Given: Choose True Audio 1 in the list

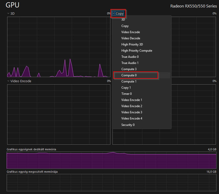Looking at the screenshot, I should [x=130, y=63].
